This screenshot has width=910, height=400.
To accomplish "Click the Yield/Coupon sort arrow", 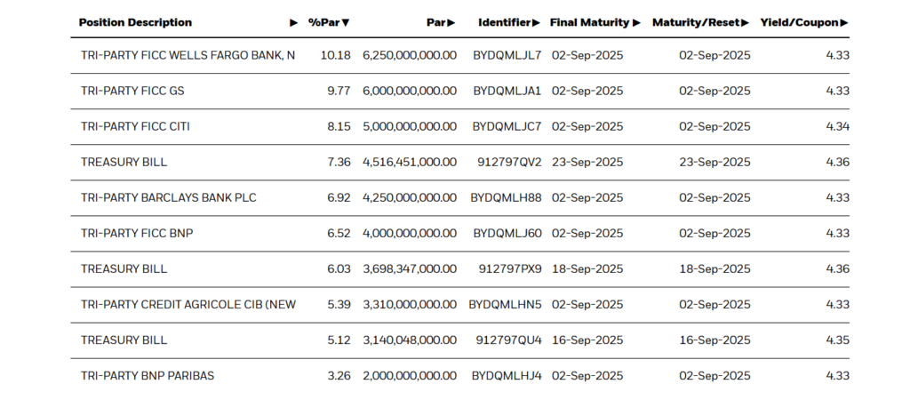I will pos(844,22).
